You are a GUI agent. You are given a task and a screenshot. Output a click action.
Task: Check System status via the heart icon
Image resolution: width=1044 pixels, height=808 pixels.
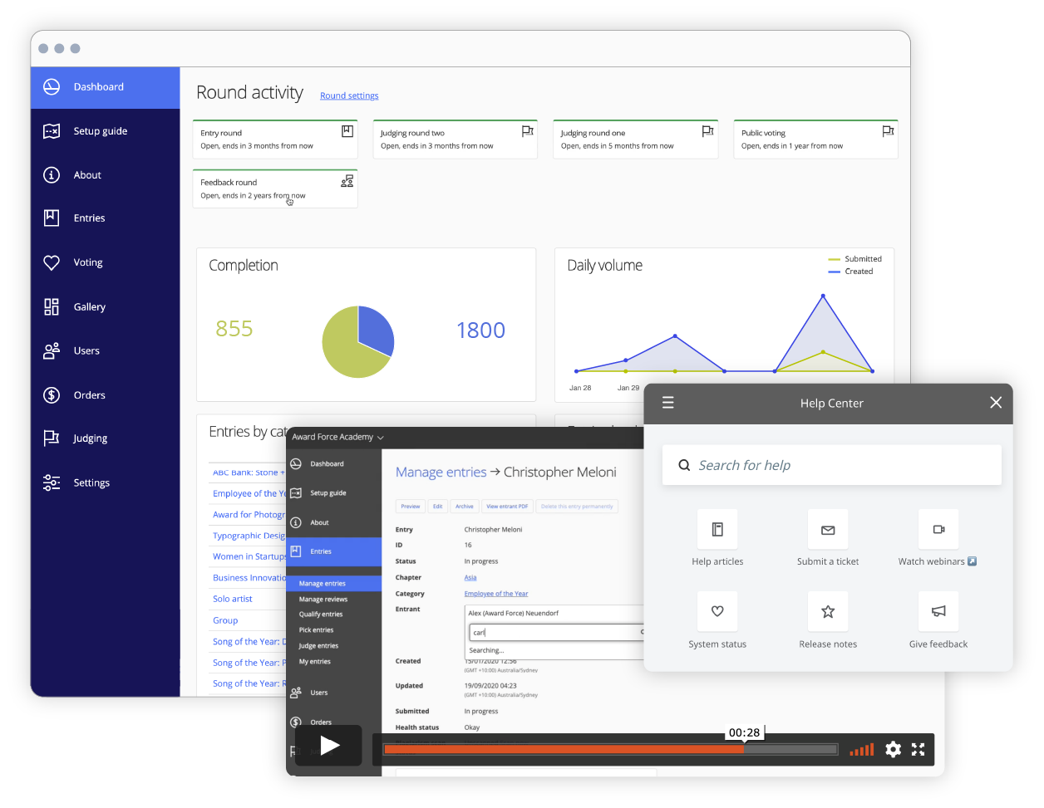[717, 610]
